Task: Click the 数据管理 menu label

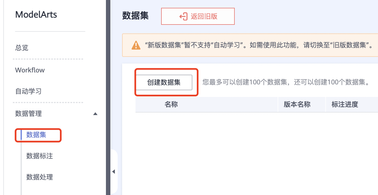Action: click(x=28, y=114)
